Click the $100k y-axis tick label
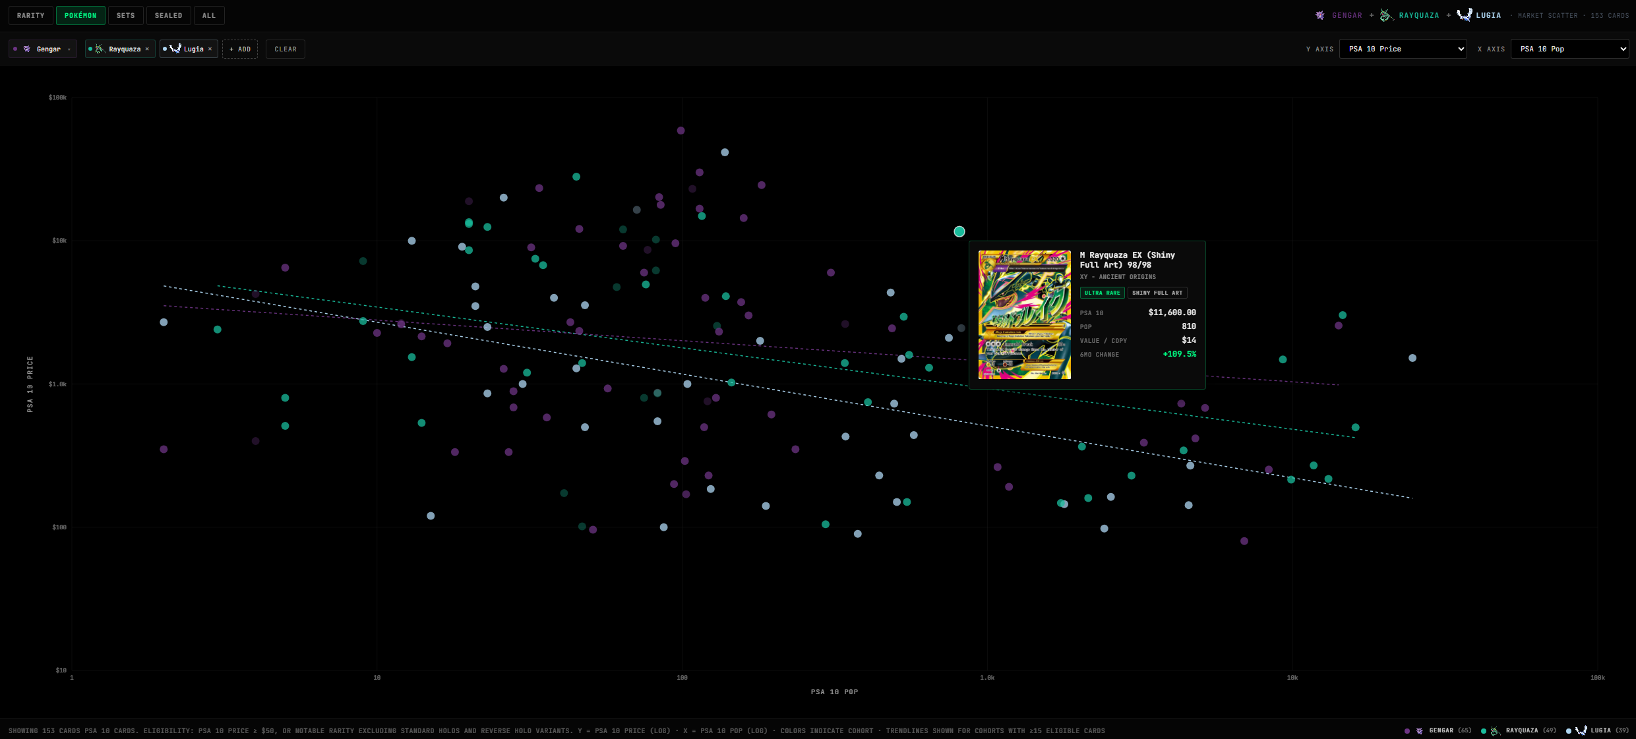 (57, 98)
